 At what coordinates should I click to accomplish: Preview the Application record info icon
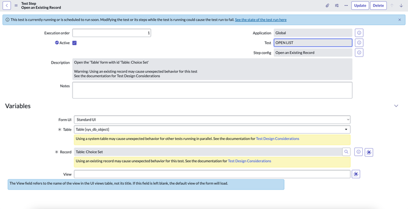(x=359, y=33)
